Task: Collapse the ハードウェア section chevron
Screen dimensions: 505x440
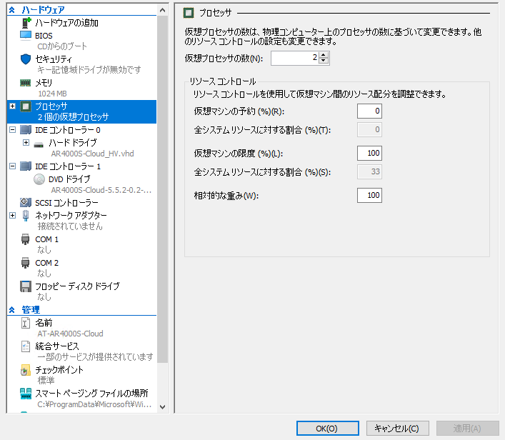Action: coord(12,10)
